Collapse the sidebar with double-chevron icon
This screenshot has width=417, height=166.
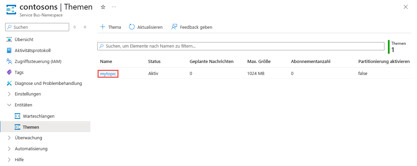tap(85, 27)
